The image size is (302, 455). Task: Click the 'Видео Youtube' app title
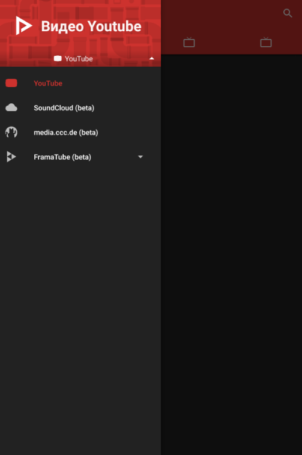(91, 26)
